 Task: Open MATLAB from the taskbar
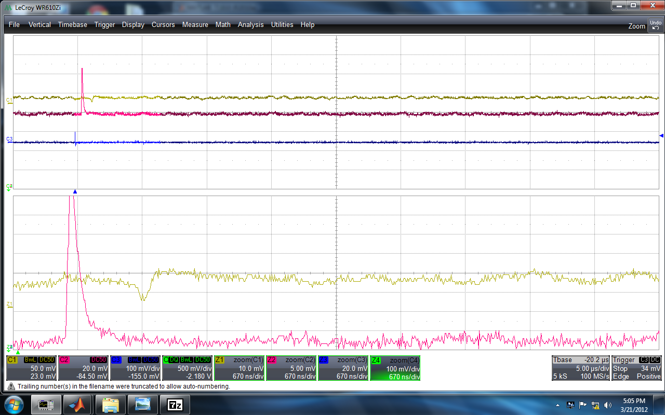pyautogui.click(x=77, y=404)
